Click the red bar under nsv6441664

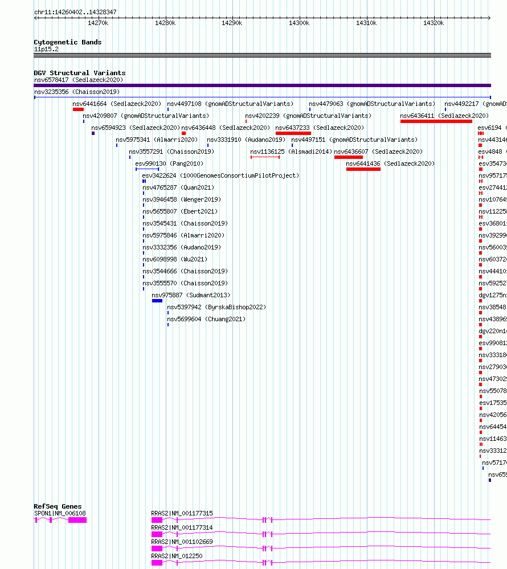(79, 109)
